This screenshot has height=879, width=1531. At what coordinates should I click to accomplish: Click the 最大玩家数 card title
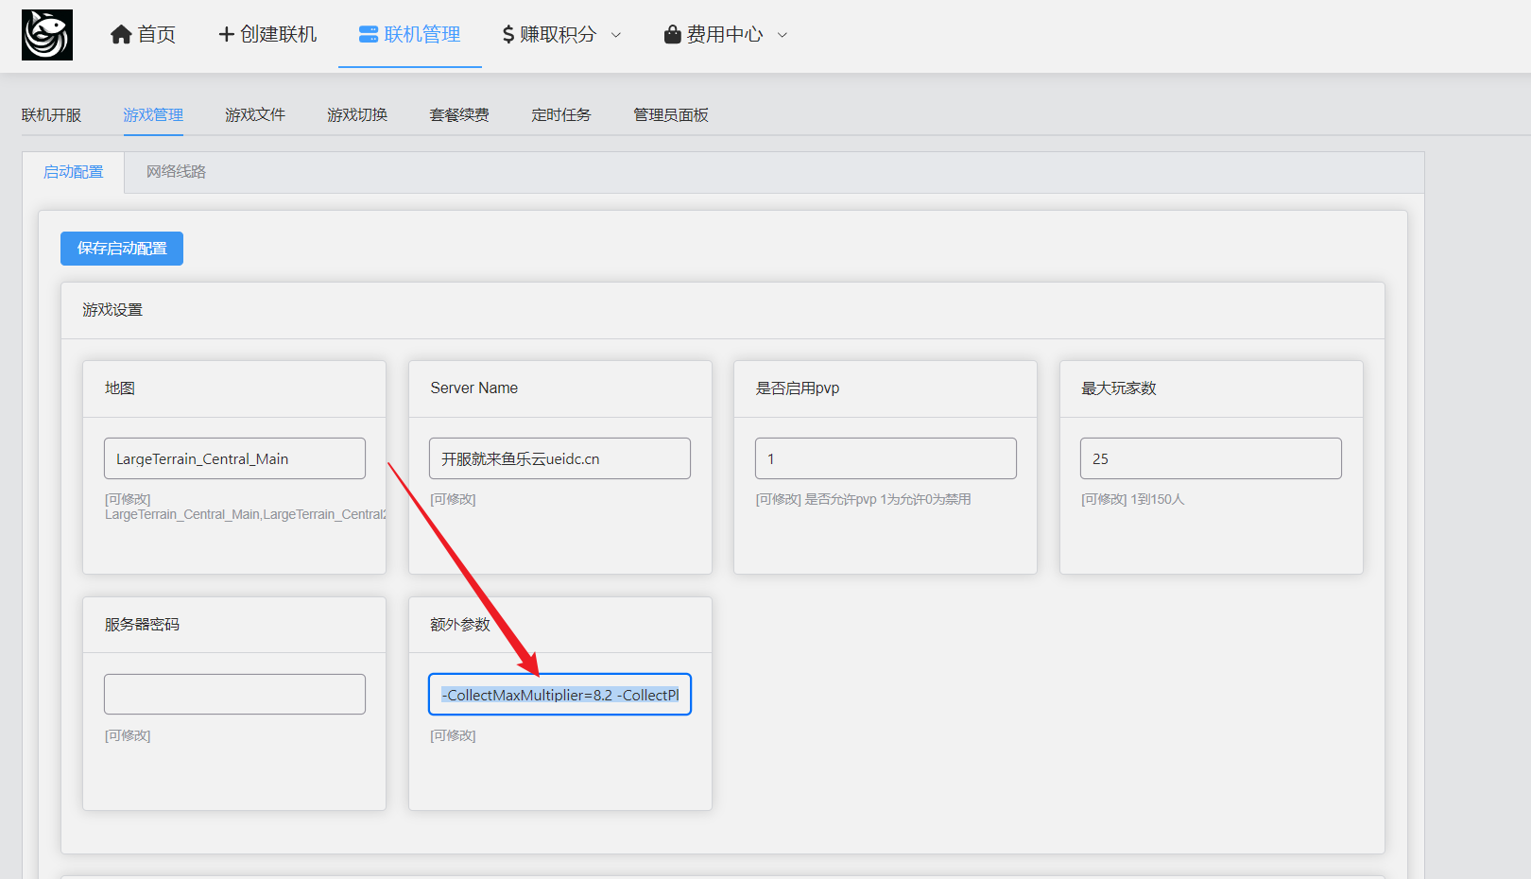(1119, 388)
